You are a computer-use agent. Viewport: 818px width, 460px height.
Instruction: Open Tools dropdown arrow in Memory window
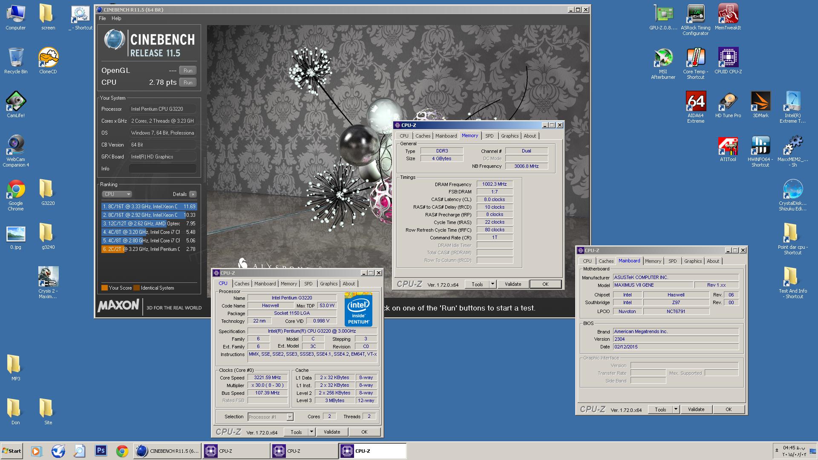click(x=493, y=284)
